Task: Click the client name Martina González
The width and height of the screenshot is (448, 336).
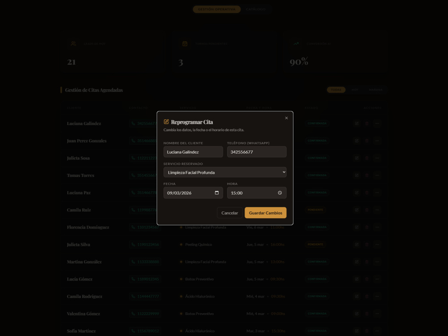Action: click(x=84, y=262)
